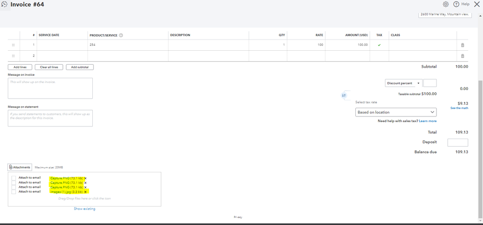Grab the drag handle of line 2

click(x=13, y=56)
